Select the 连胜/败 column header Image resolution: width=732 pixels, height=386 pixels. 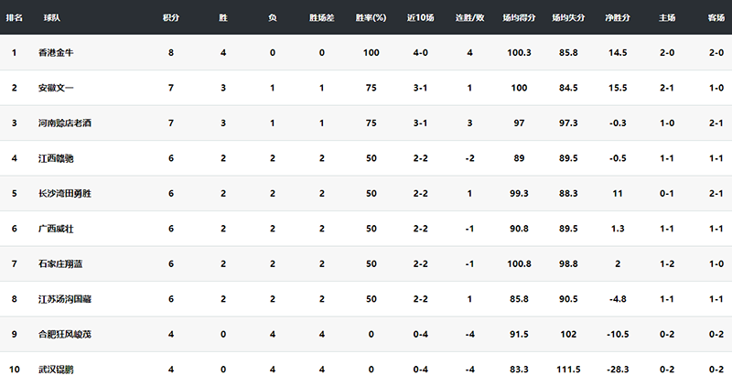[x=469, y=17]
